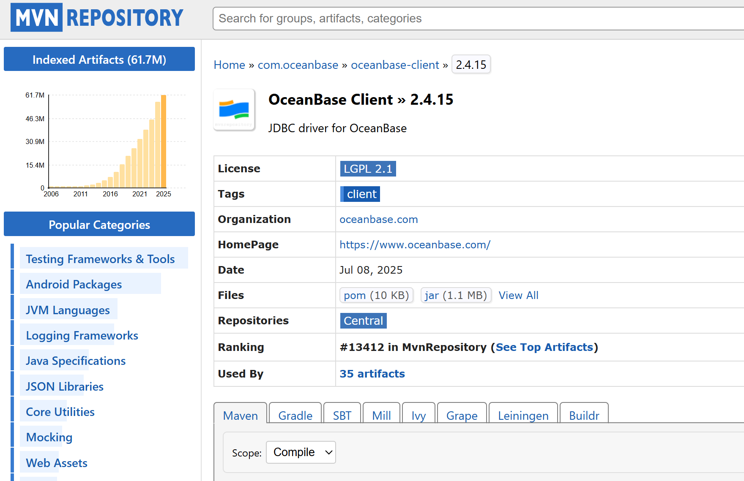Open Logging Frameworks category

point(82,335)
